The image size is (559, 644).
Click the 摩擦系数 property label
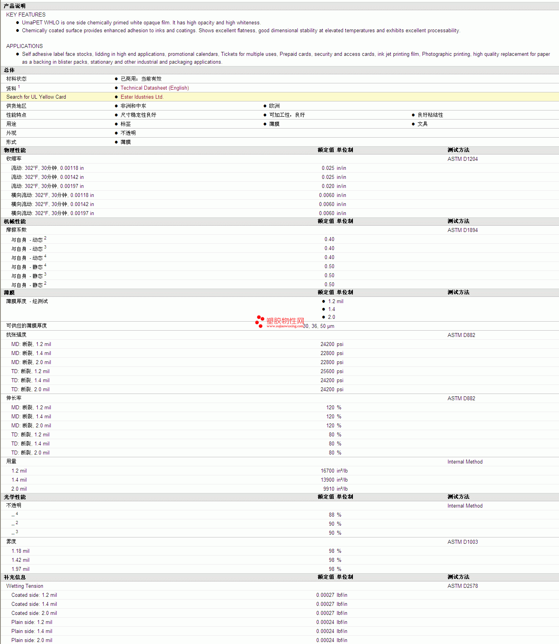pyautogui.click(x=17, y=230)
